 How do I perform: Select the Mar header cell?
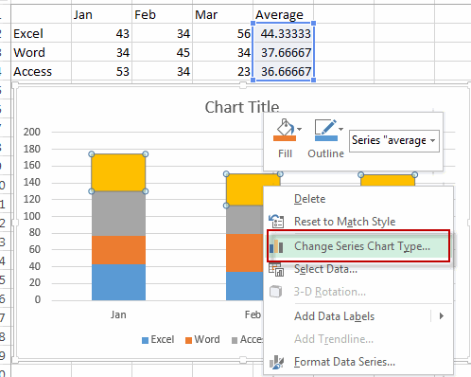(223, 15)
